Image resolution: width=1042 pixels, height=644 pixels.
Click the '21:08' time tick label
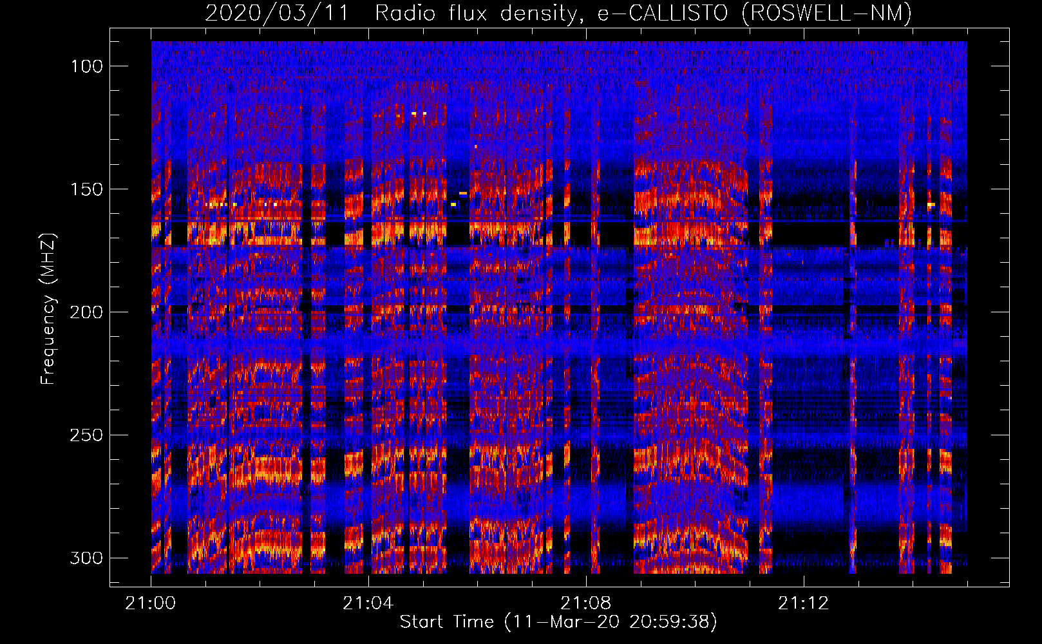pyautogui.click(x=586, y=603)
